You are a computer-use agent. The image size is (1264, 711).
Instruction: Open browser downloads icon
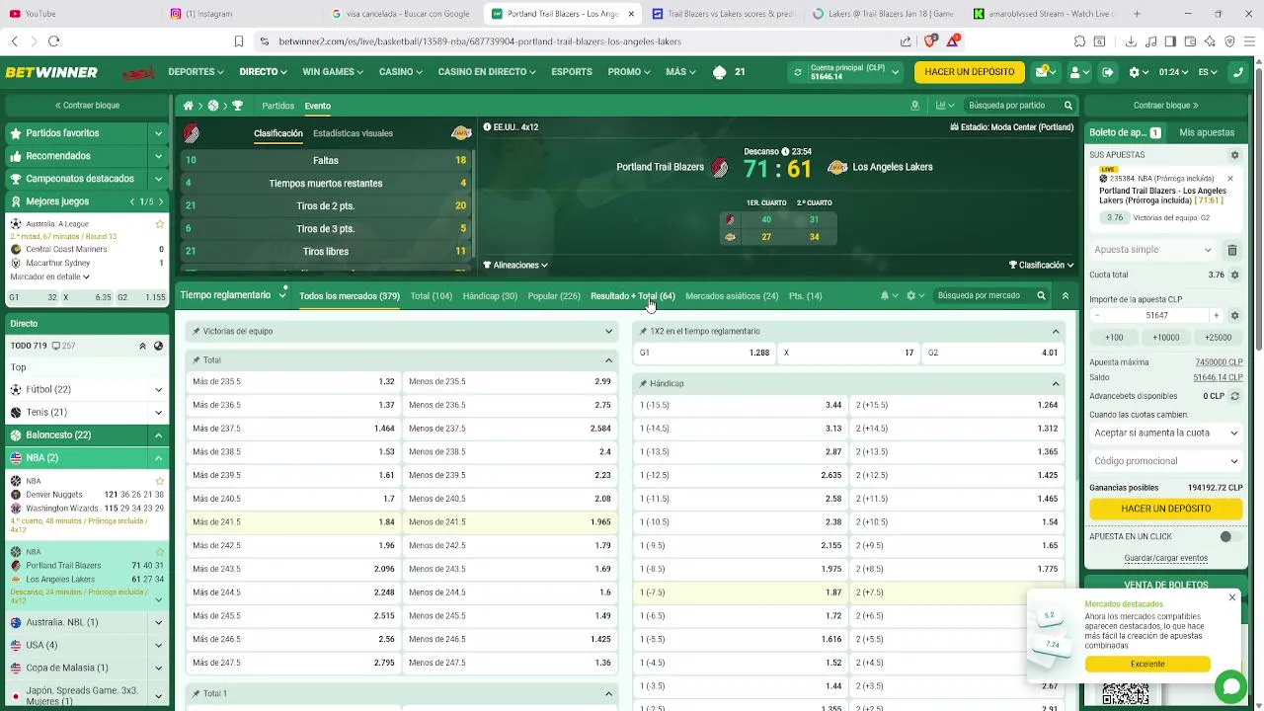point(1131,41)
